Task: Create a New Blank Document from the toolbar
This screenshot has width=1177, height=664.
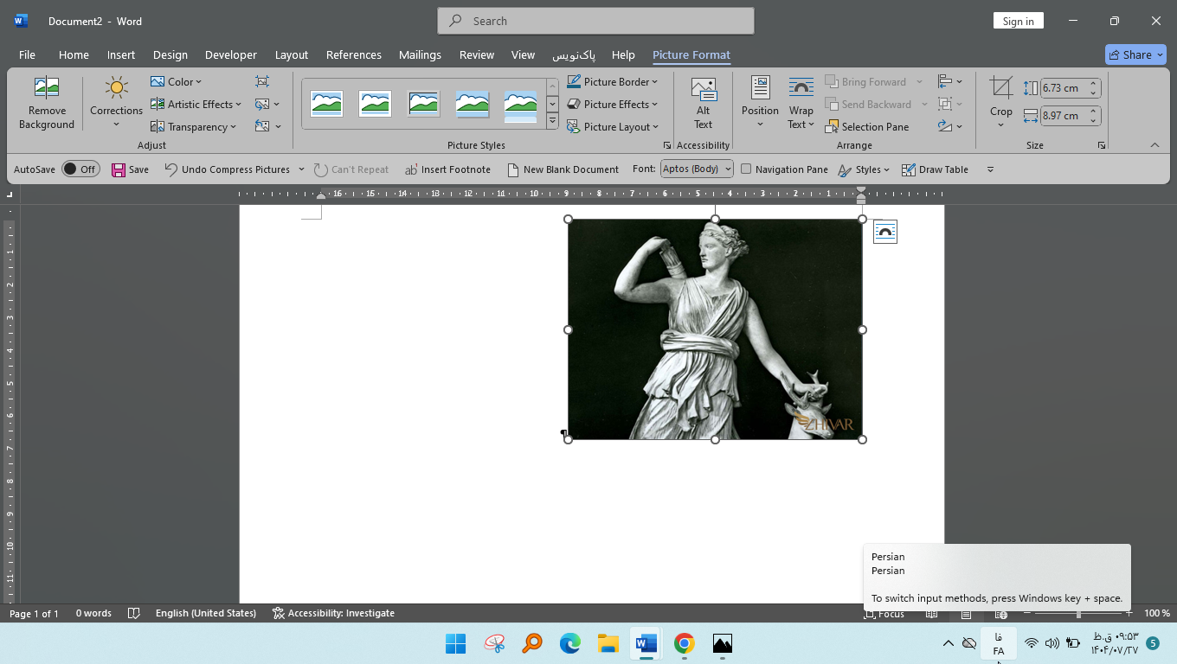Action: 563,169
